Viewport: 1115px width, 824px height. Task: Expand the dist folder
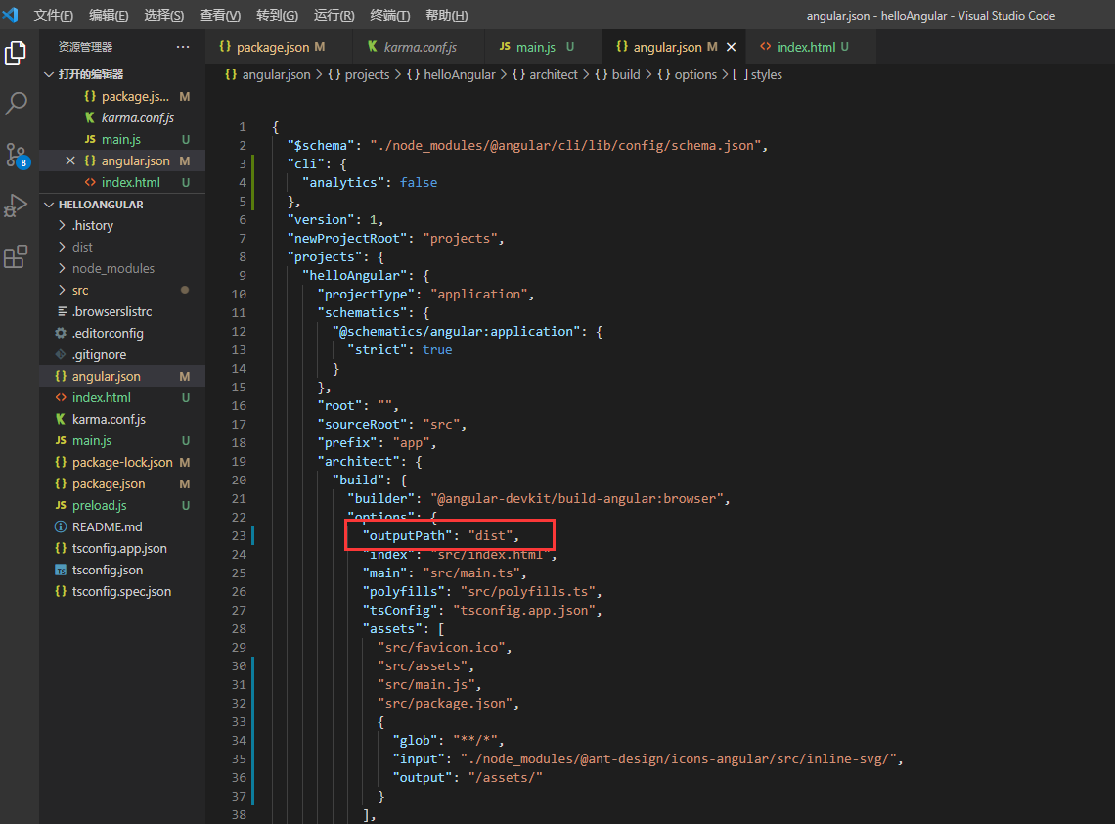click(x=122, y=247)
